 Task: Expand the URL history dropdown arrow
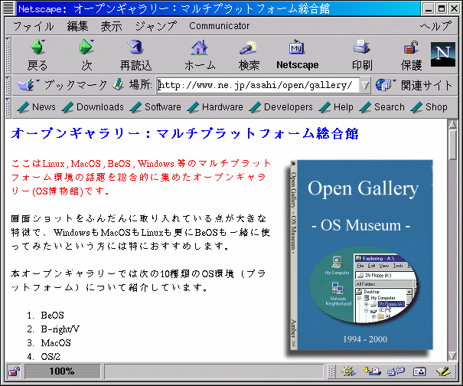coord(365,86)
